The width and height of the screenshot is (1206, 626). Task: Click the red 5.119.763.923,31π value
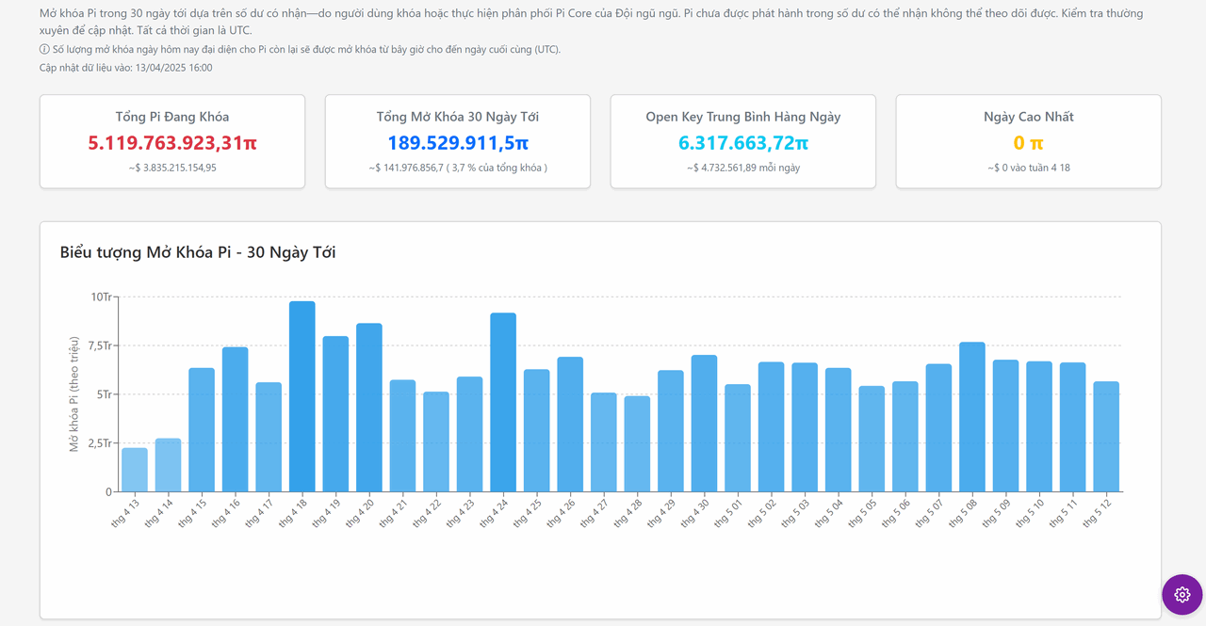tap(172, 143)
